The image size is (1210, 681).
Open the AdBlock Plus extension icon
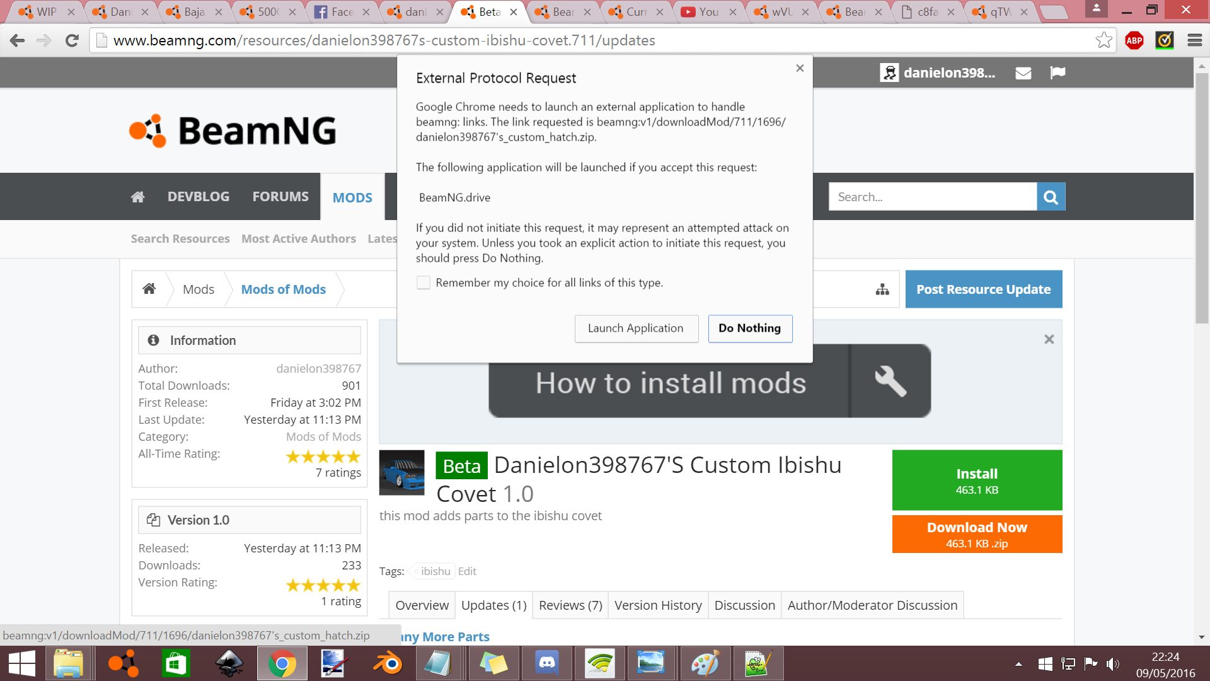coord(1134,40)
